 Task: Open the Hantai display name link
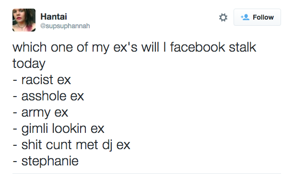point(54,16)
